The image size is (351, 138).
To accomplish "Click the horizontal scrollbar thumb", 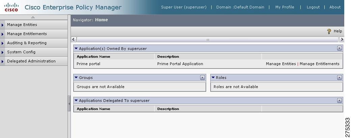I will click(x=208, y=39).
